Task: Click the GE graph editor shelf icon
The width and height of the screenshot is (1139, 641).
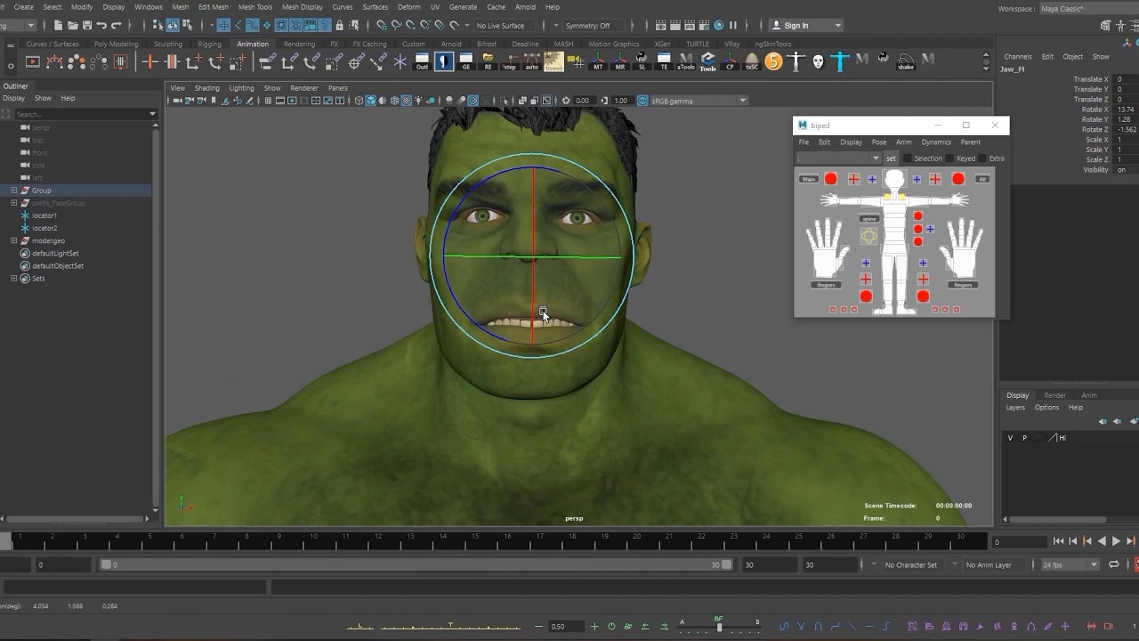Action: tap(465, 61)
